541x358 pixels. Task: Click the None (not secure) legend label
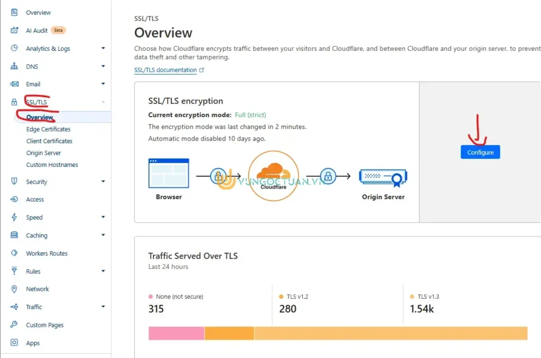(180, 297)
